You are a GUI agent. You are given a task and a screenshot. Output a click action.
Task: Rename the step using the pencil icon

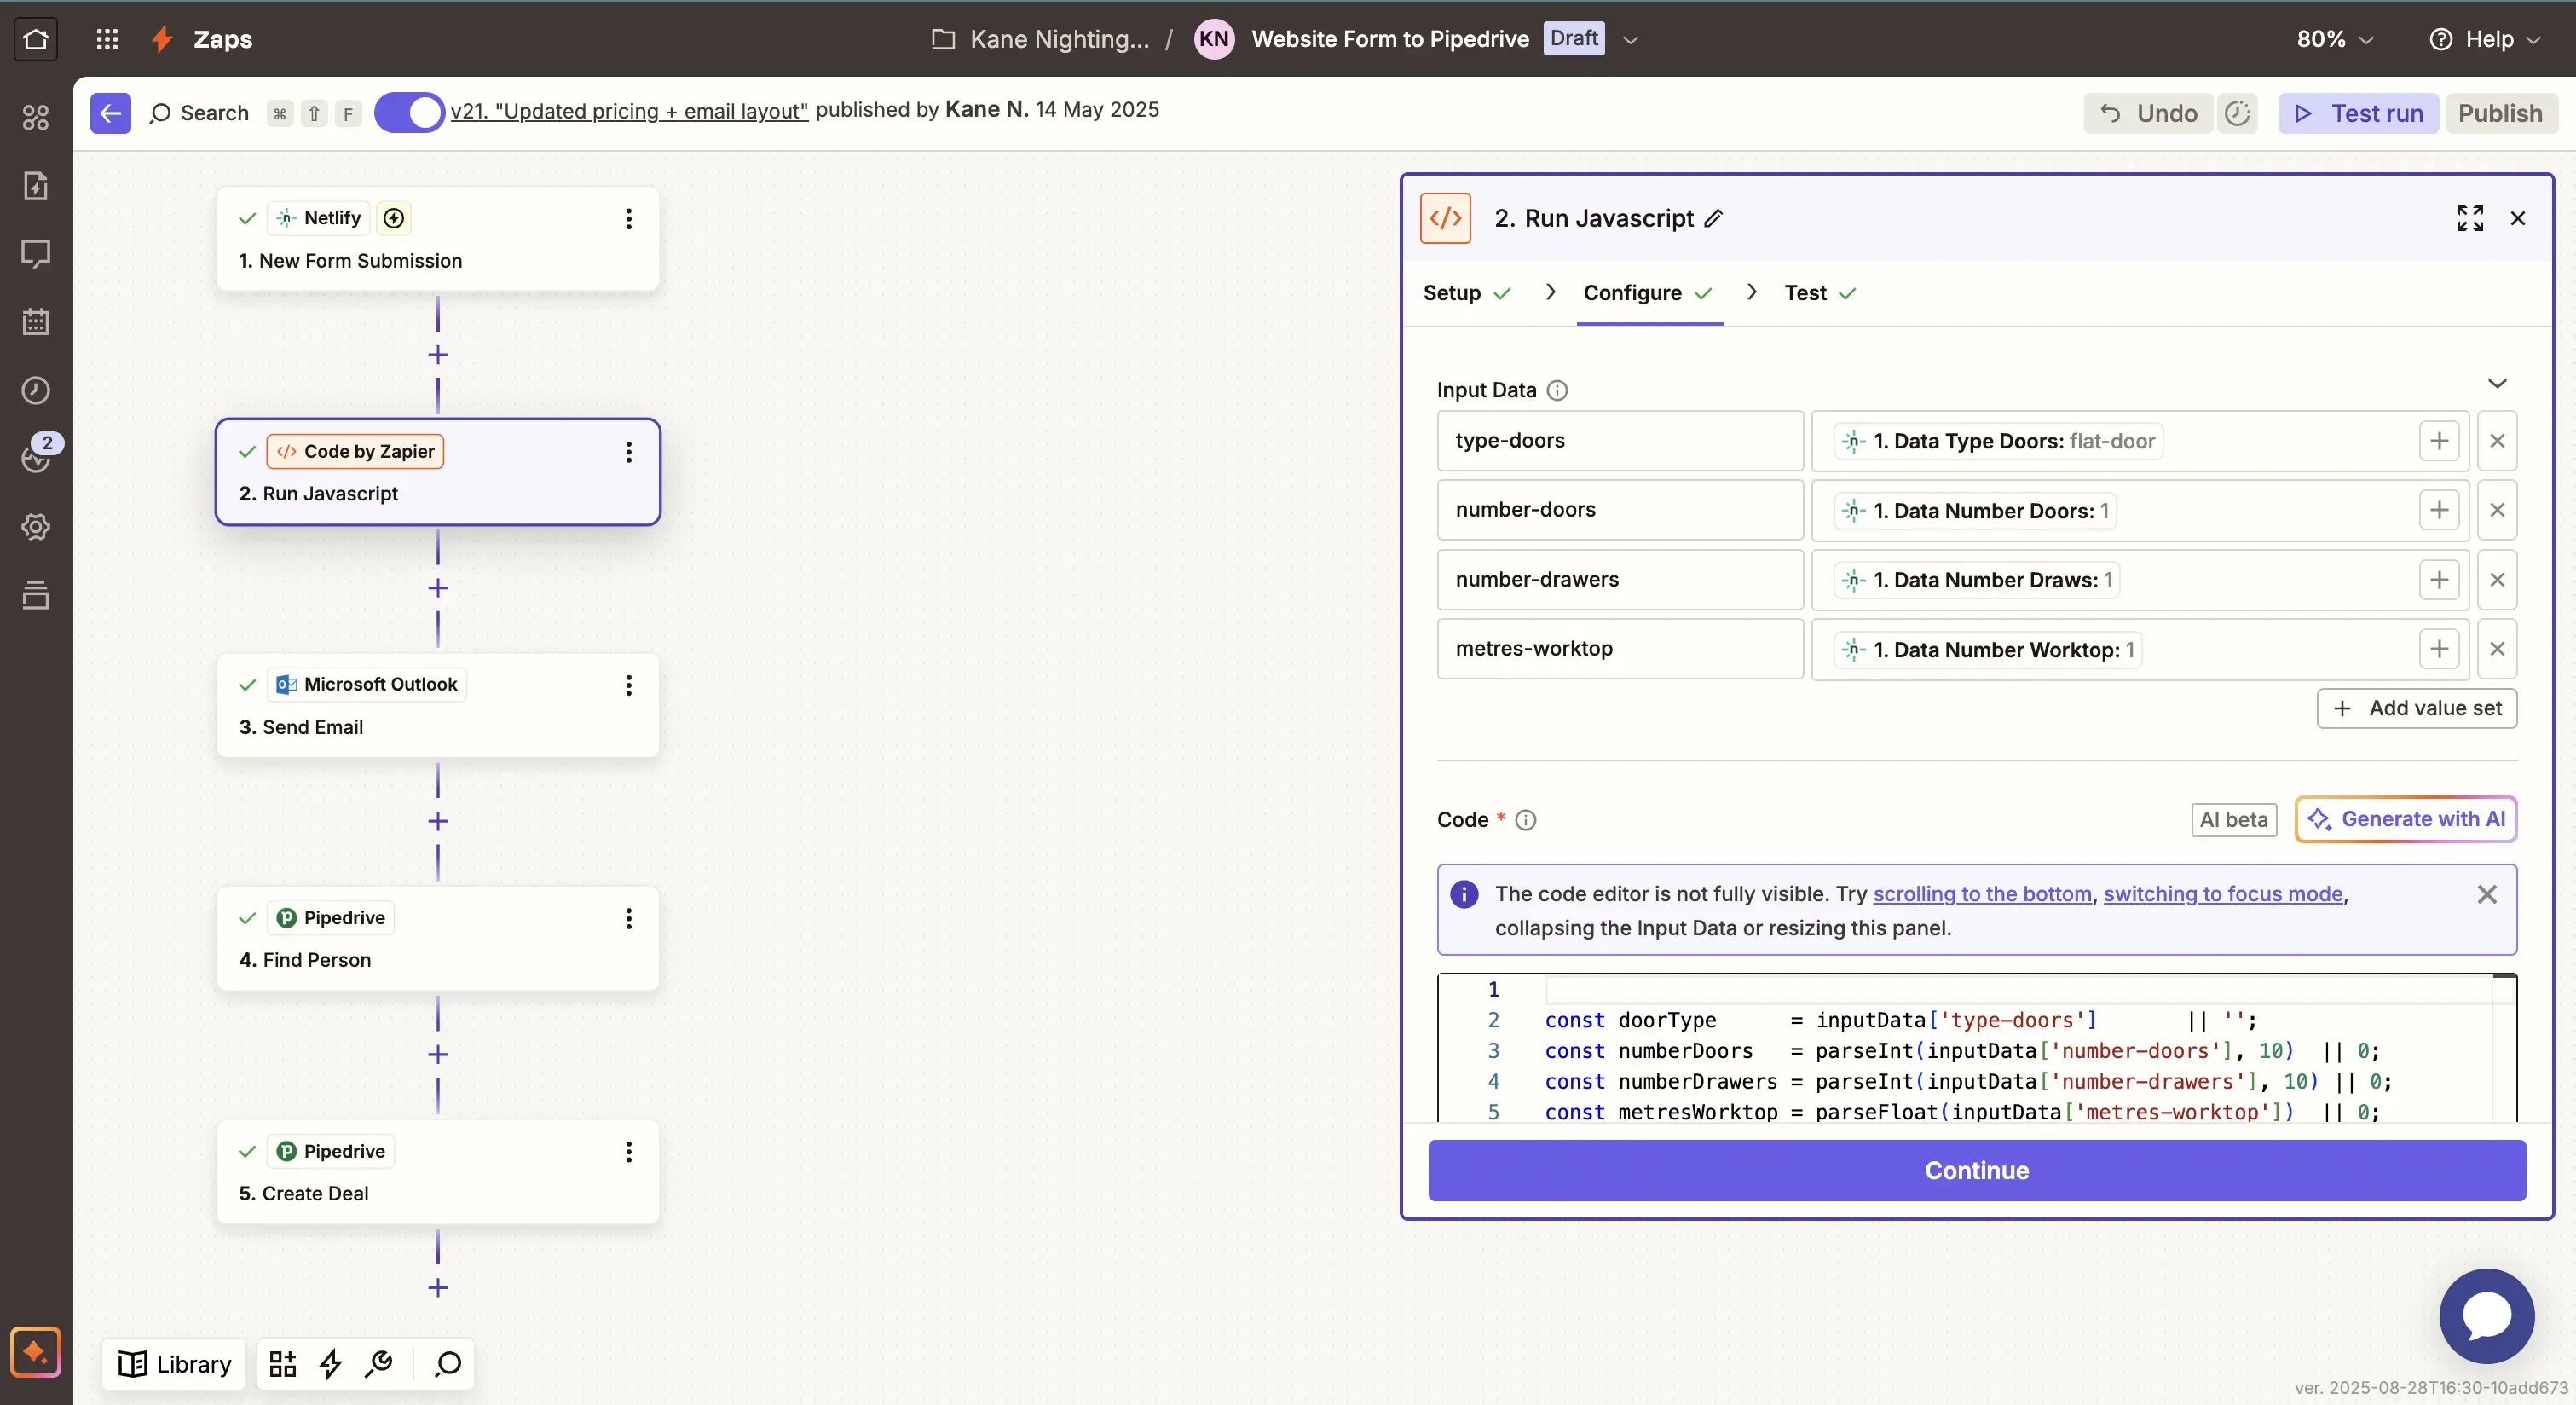click(x=1713, y=218)
